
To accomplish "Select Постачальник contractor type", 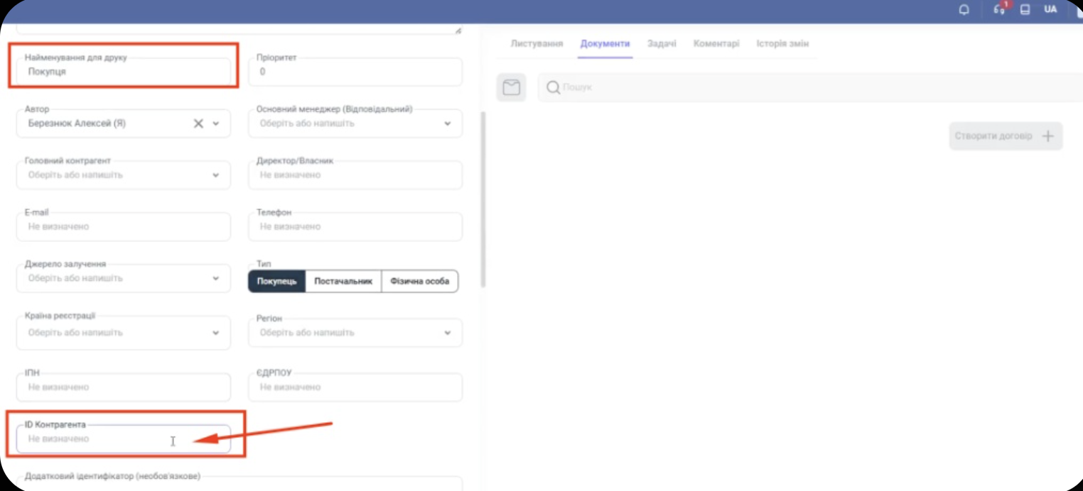I will point(343,281).
